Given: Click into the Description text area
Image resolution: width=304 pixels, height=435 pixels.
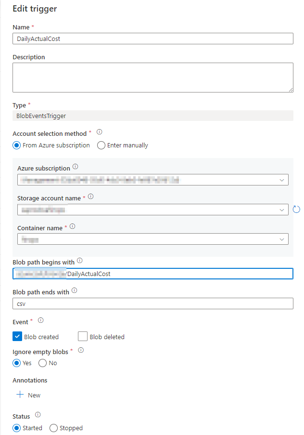Looking at the screenshot, I should [x=152, y=77].
